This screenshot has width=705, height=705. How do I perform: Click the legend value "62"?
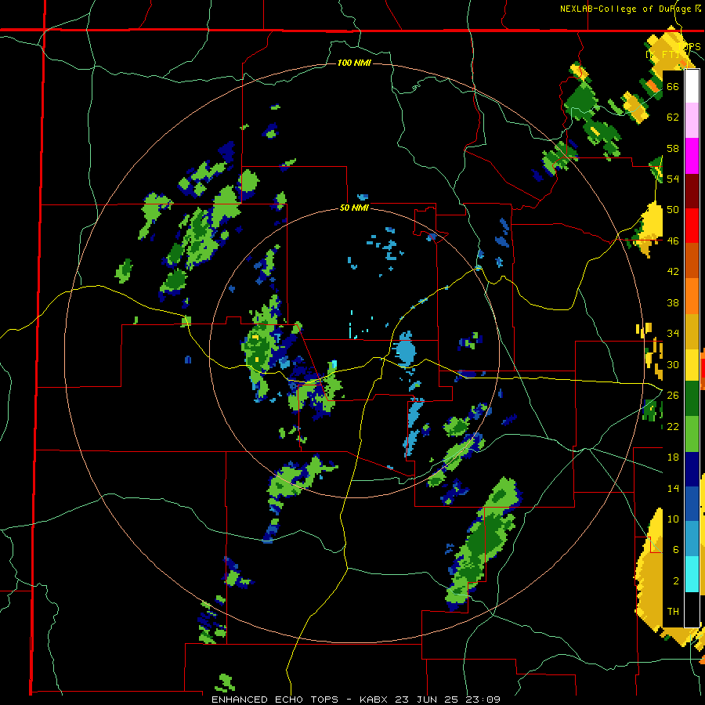(x=673, y=117)
